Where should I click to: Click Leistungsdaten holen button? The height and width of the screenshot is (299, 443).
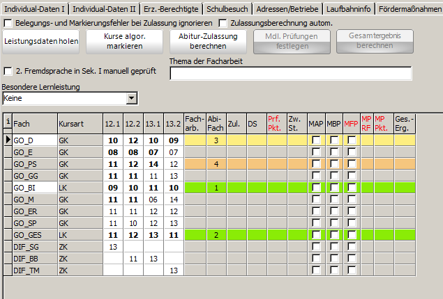pos(41,42)
